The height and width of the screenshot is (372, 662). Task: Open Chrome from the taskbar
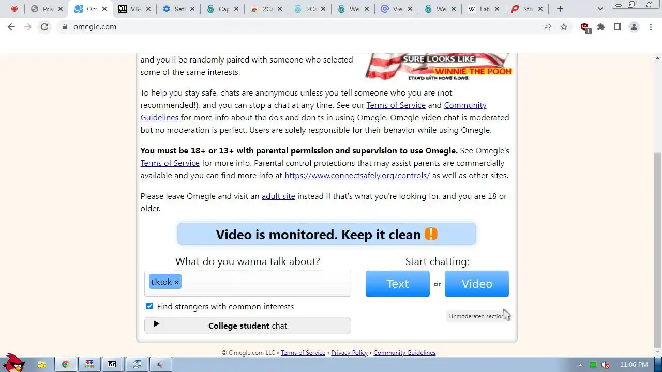pos(66,365)
